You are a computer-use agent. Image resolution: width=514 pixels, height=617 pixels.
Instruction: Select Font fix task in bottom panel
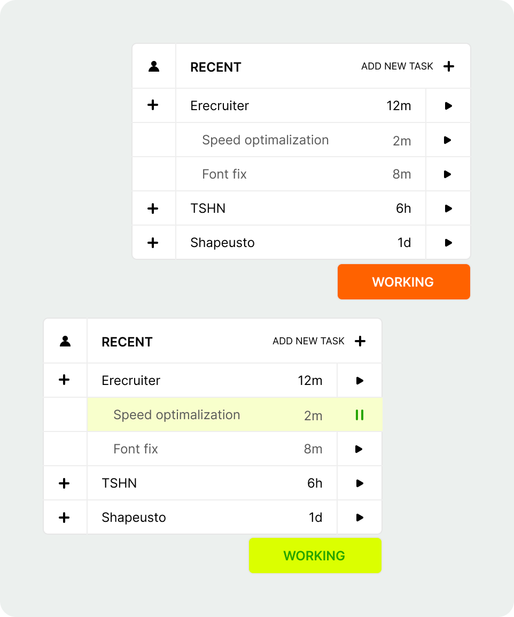point(136,449)
